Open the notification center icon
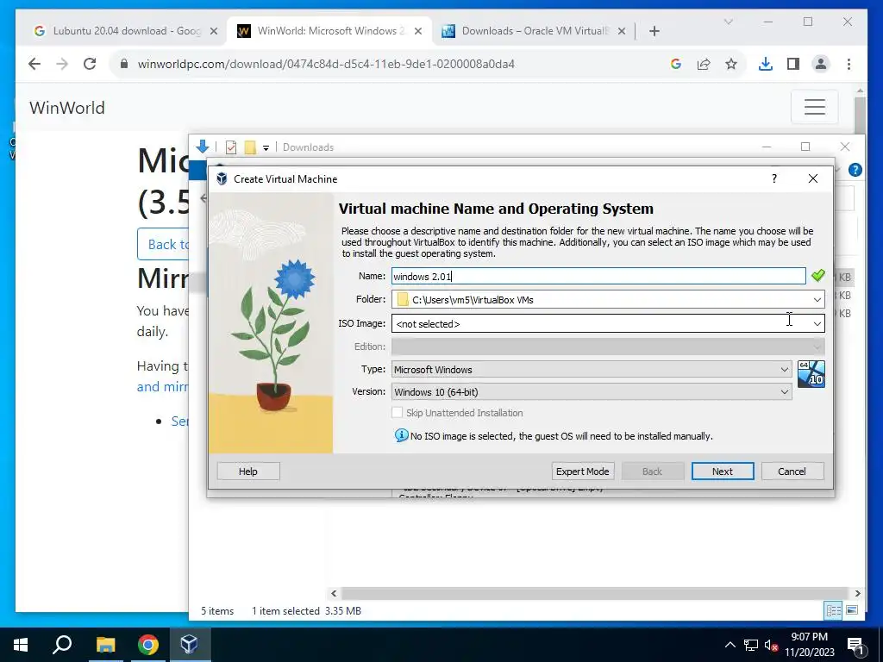This screenshot has width=883, height=662. (855, 645)
